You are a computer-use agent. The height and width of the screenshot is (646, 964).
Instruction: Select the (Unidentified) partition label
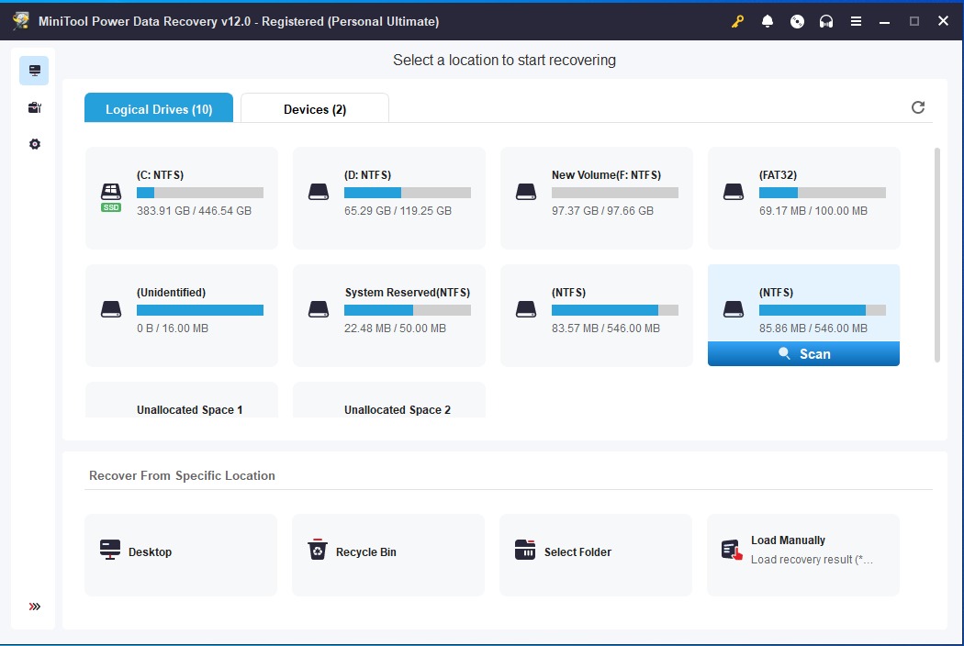[x=172, y=293]
